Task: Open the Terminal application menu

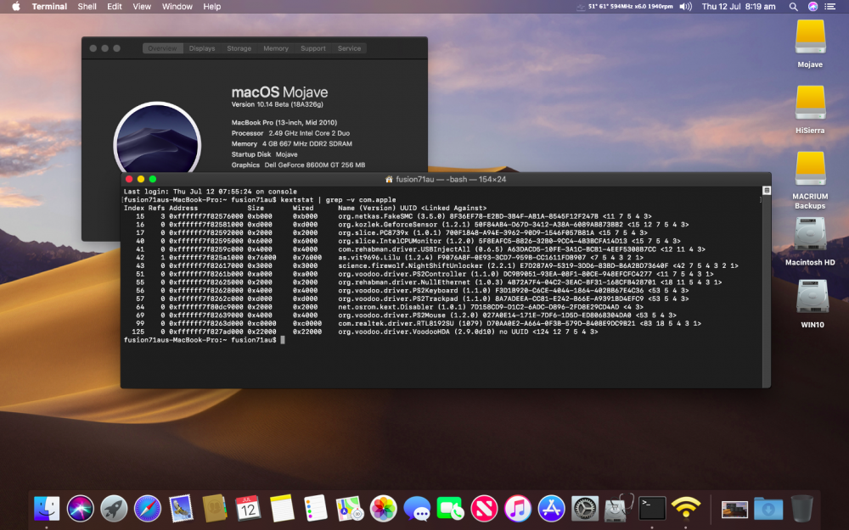Action: click(x=49, y=7)
